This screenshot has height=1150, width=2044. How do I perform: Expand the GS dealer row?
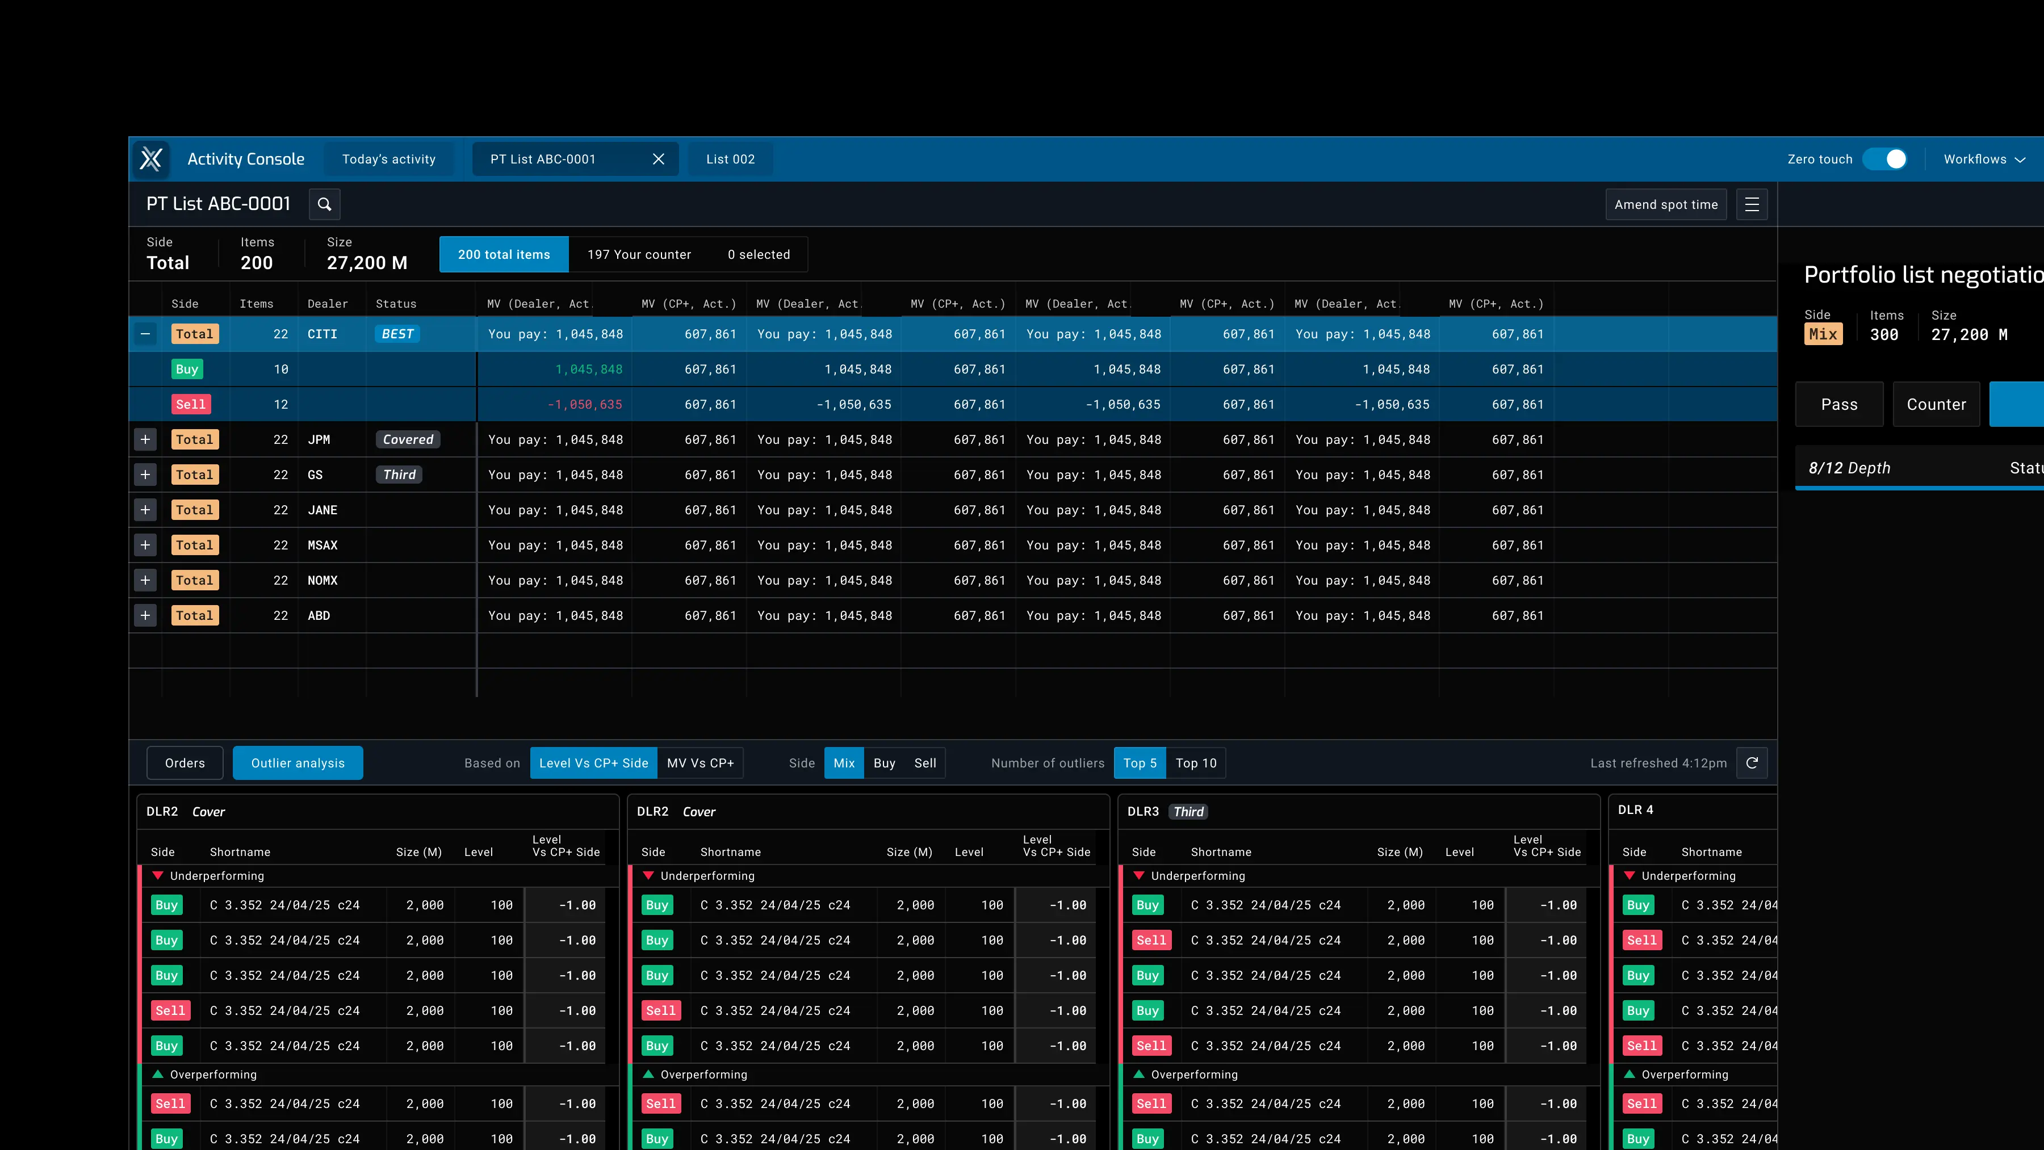tap(145, 475)
